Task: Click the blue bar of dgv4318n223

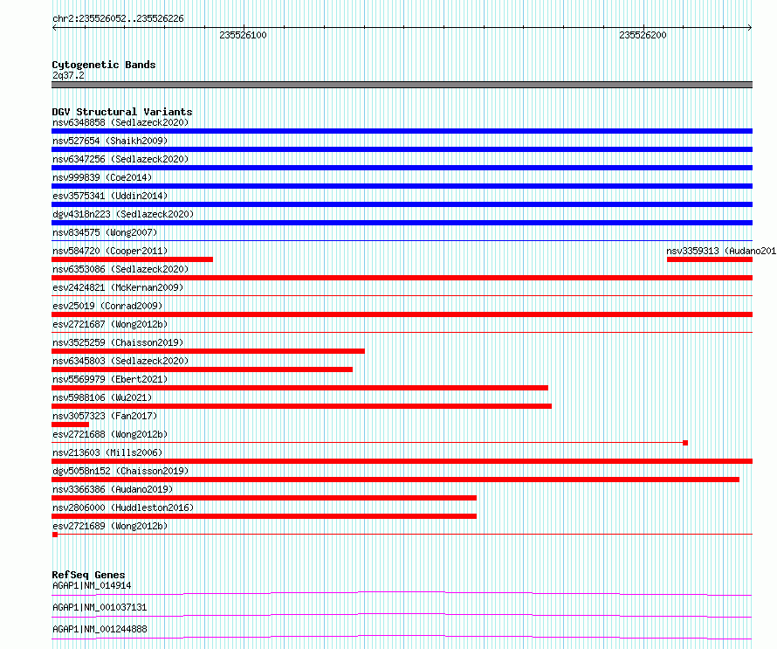Action: click(402, 223)
